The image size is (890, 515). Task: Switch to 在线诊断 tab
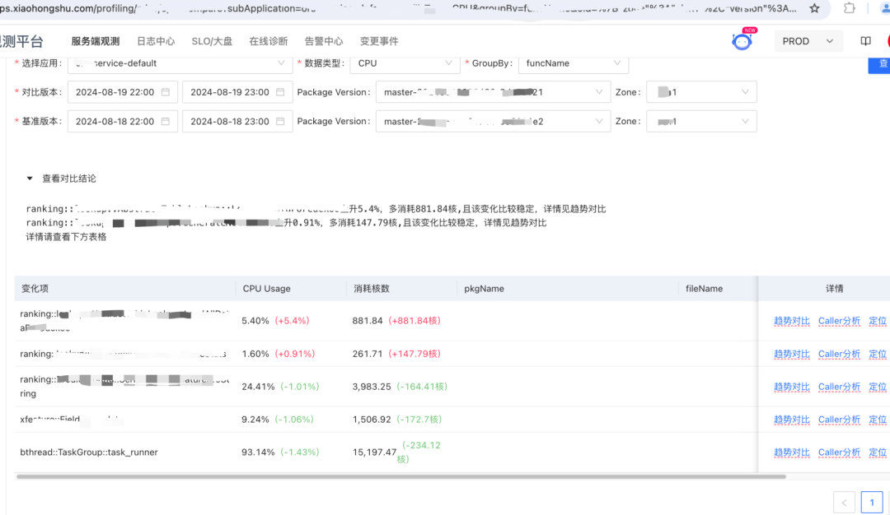pyautogui.click(x=269, y=41)
